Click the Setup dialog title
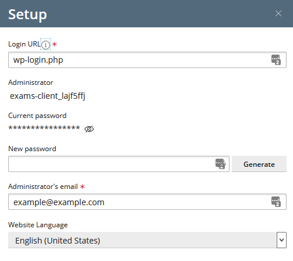Screen dimensions: 293x261 click(27, 15)
